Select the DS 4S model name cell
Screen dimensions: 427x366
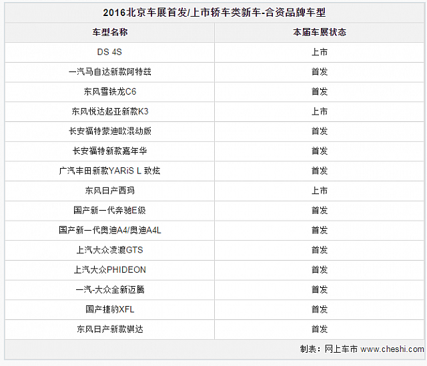109,52
